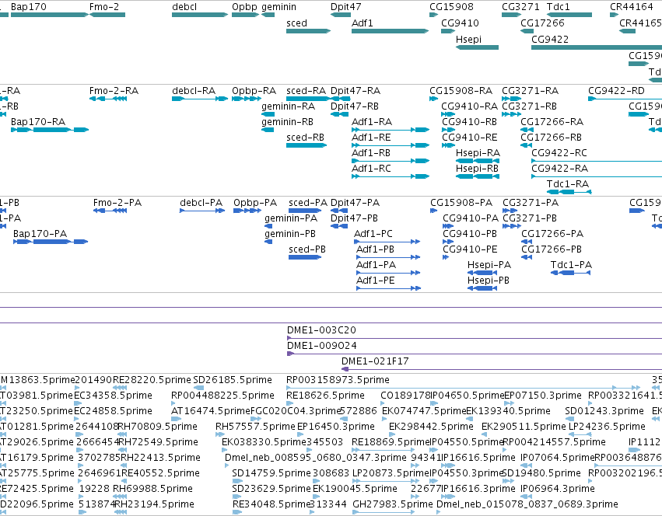
Task: Click the Hsepi-RA transcript
Action: pyautogui.click(x=478, y=161)
